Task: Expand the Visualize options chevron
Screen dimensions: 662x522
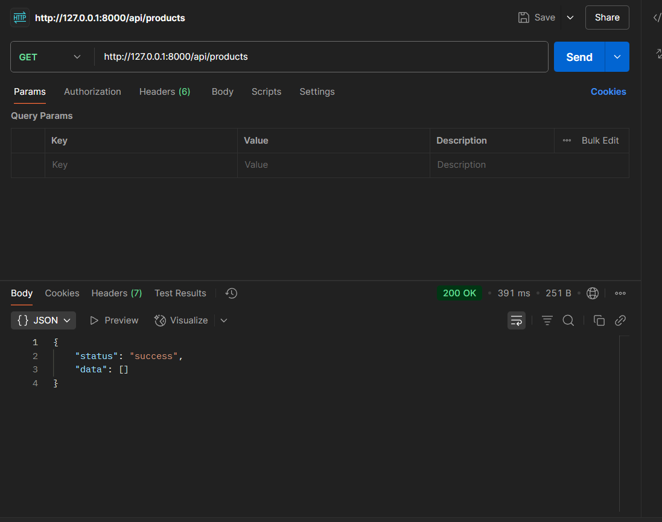Action: pos(224,320)
